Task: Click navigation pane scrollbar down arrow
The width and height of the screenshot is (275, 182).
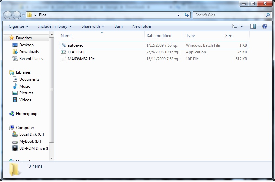Action: click(x=52, y=158)
